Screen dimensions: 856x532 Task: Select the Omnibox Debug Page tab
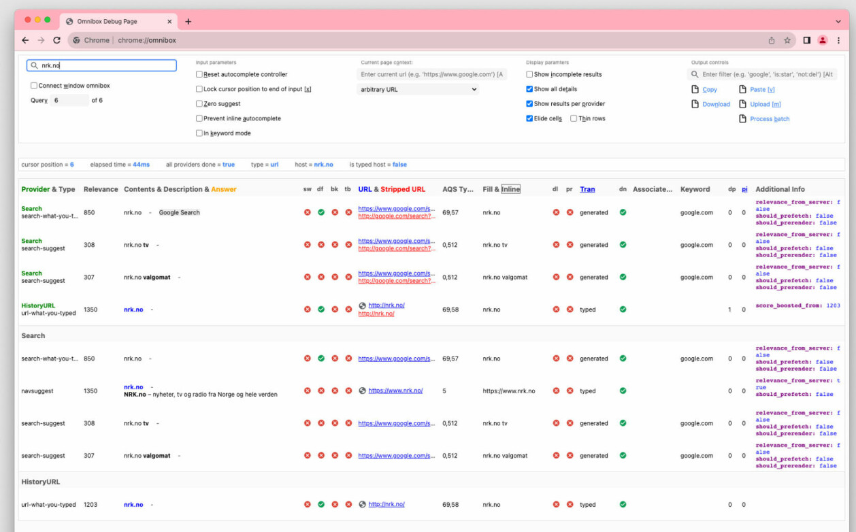tap(118, 21)
